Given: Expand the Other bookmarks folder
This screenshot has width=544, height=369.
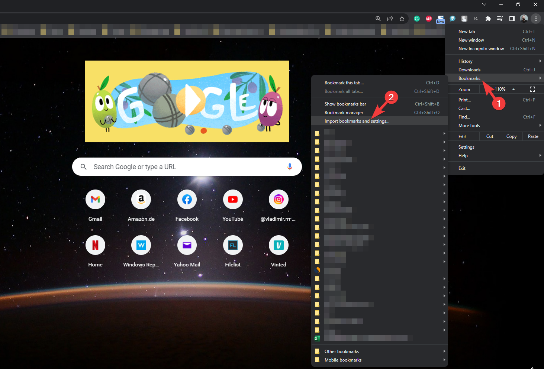Looking at the screenshot, I should (379, 352).
